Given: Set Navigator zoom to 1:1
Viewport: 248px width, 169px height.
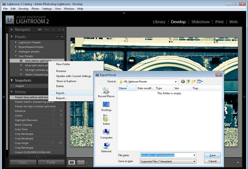Looking at the screenshot, I should (53, 30).
